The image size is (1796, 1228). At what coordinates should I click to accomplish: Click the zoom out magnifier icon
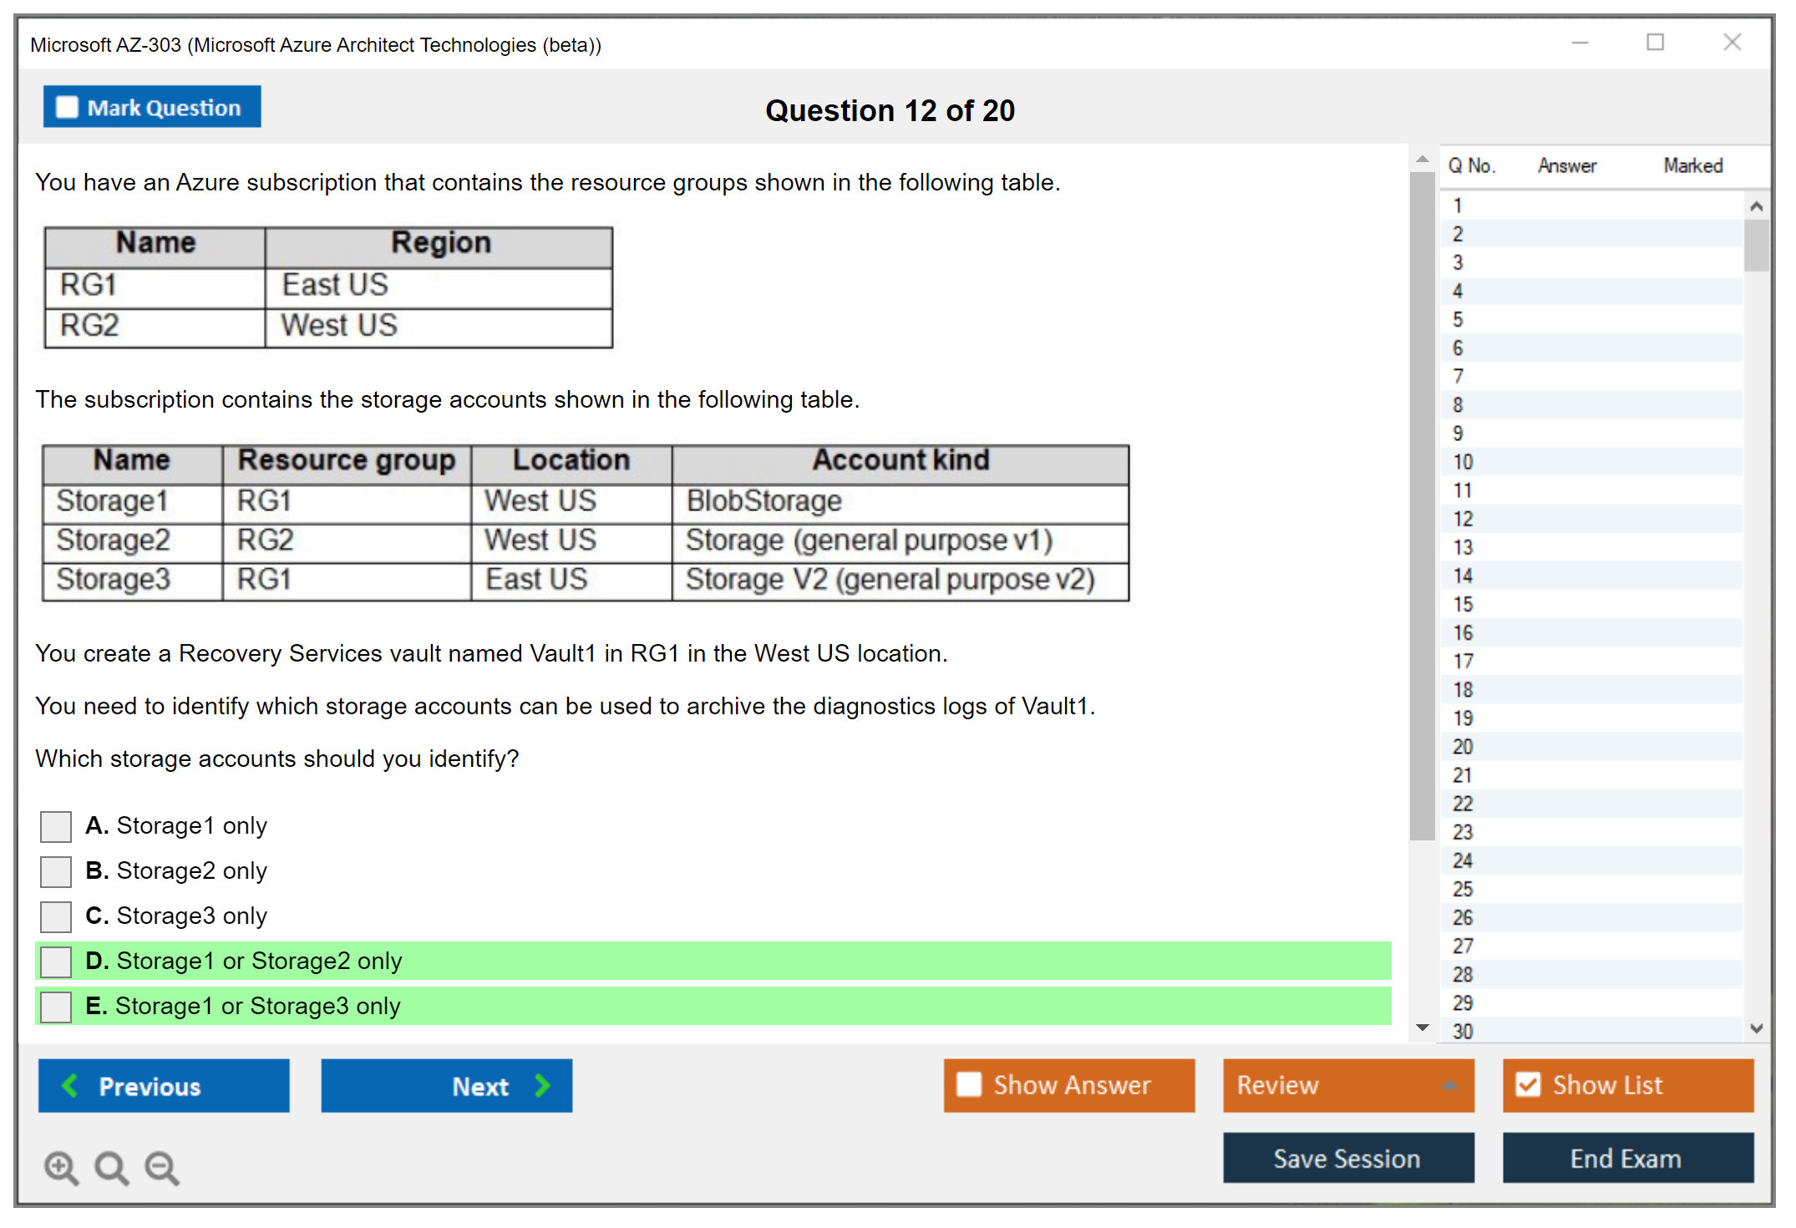(x=161, y=1167)
